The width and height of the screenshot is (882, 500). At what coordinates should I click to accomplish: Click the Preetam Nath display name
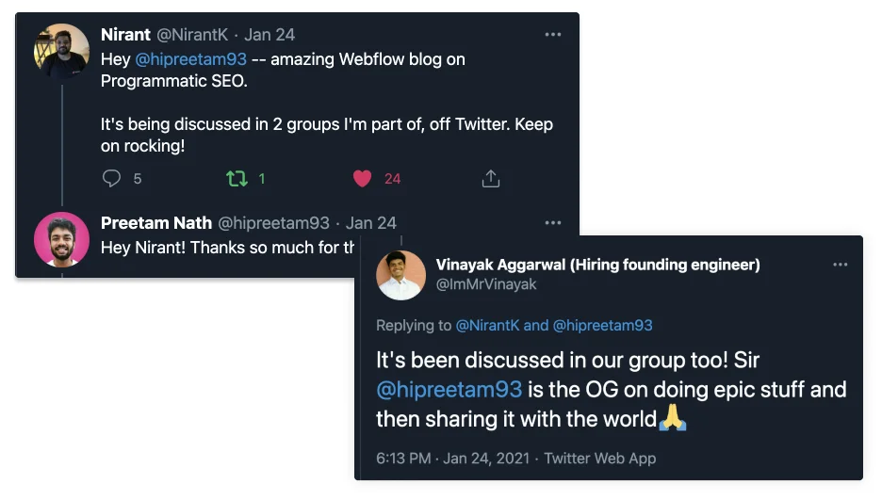coord(155,223)
